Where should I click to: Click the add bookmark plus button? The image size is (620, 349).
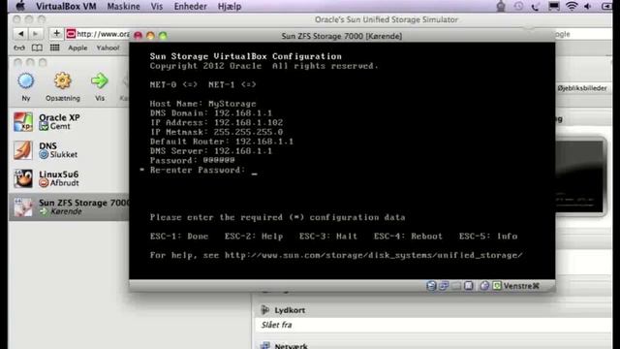coord(56,34)
